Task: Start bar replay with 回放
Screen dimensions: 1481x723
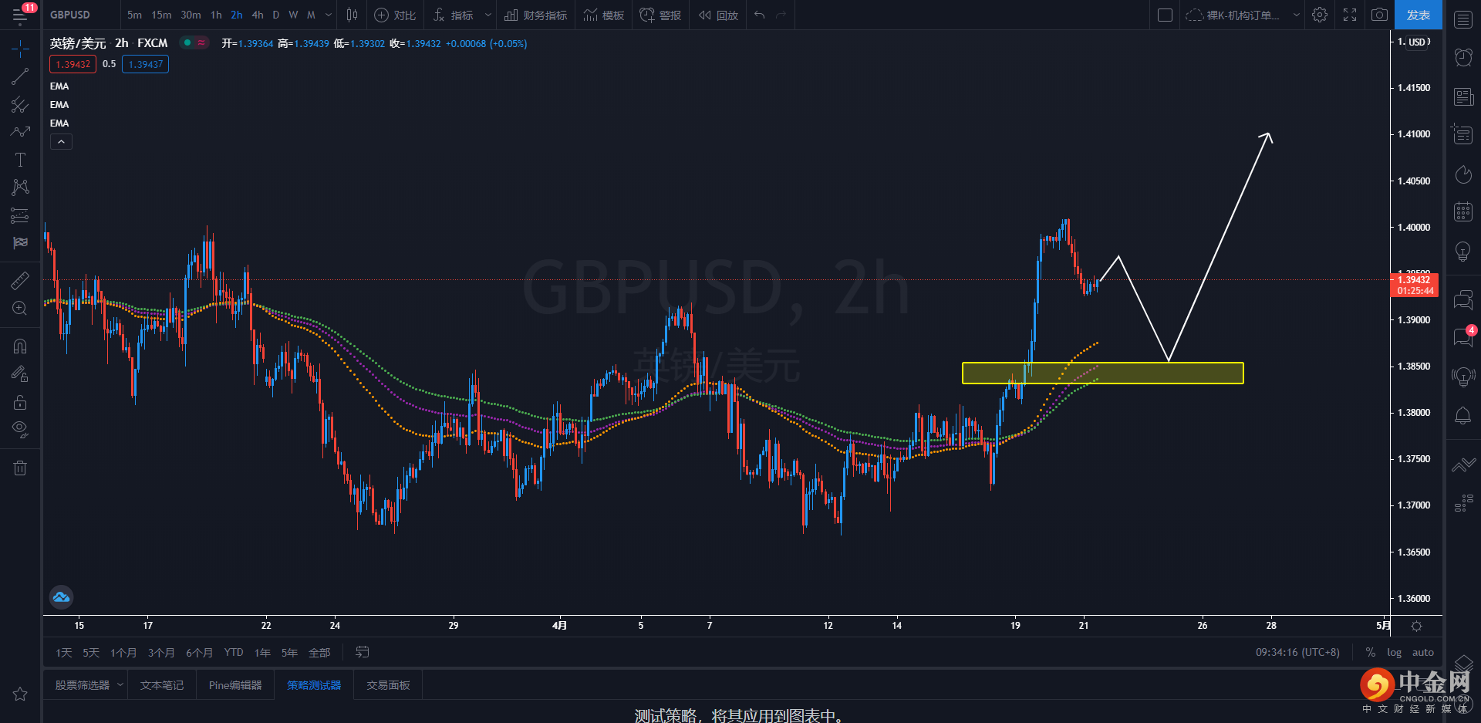Action: pos(718,15)
